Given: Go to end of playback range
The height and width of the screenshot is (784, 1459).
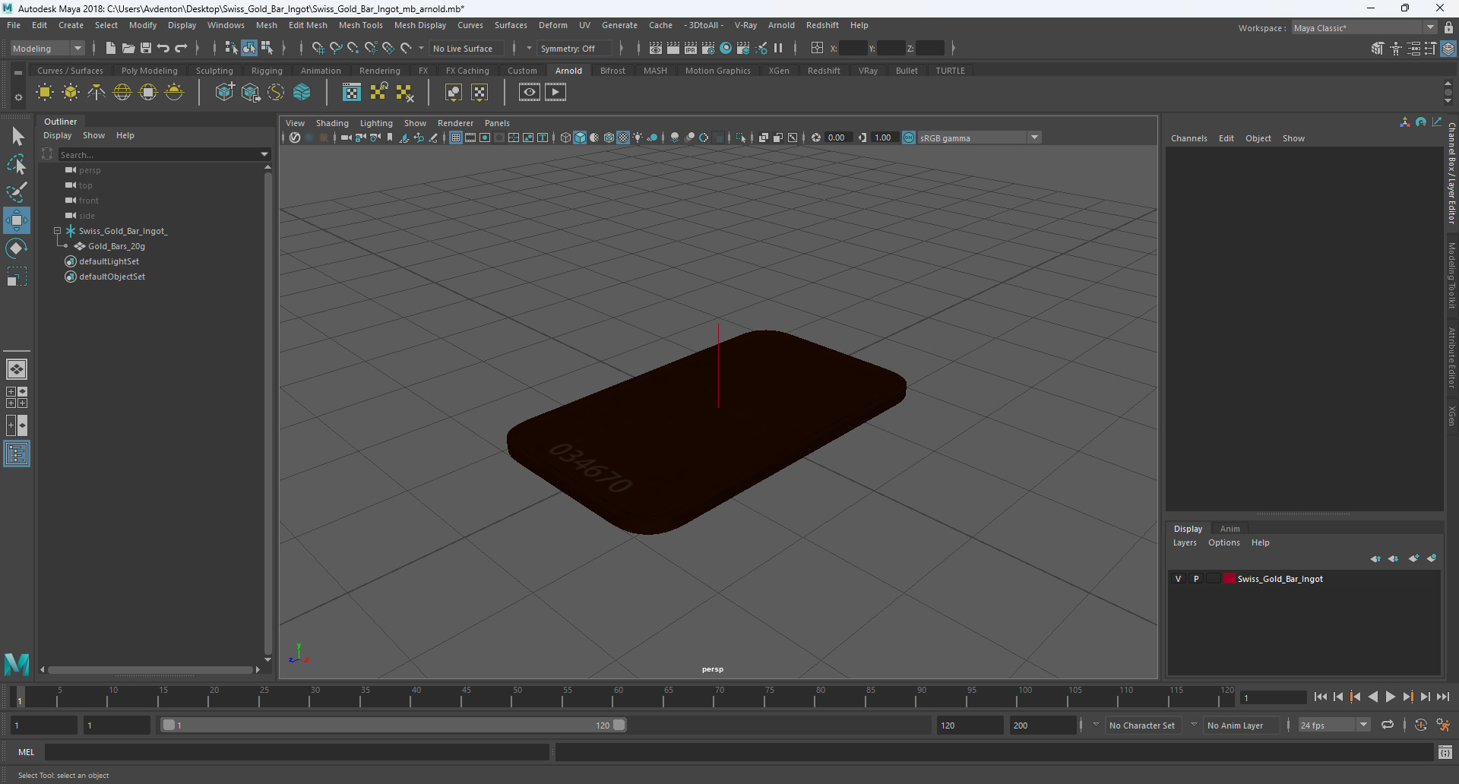Looking at the screenshot, I should [1442, 697].
